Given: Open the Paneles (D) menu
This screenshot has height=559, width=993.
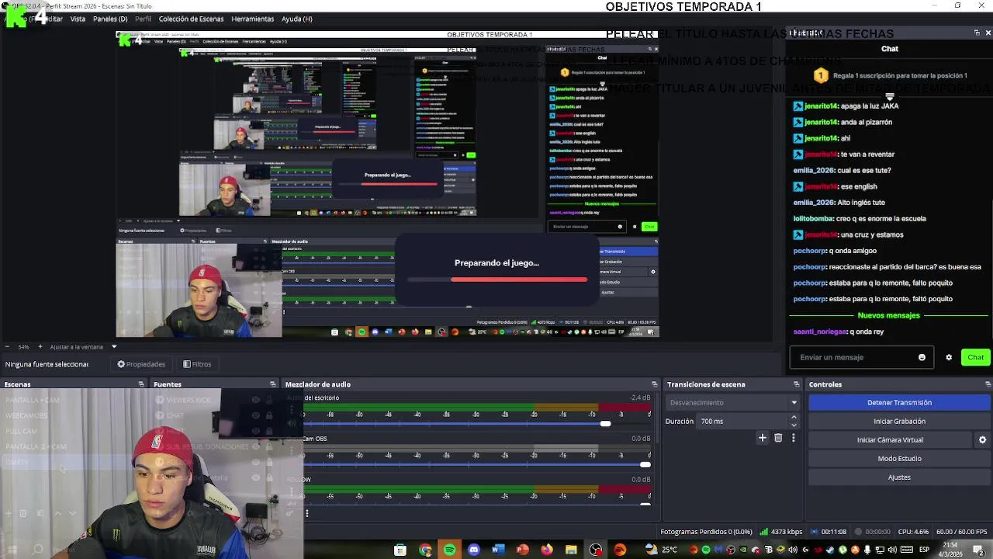Looking at the screenshot, I should click(110, 19).
